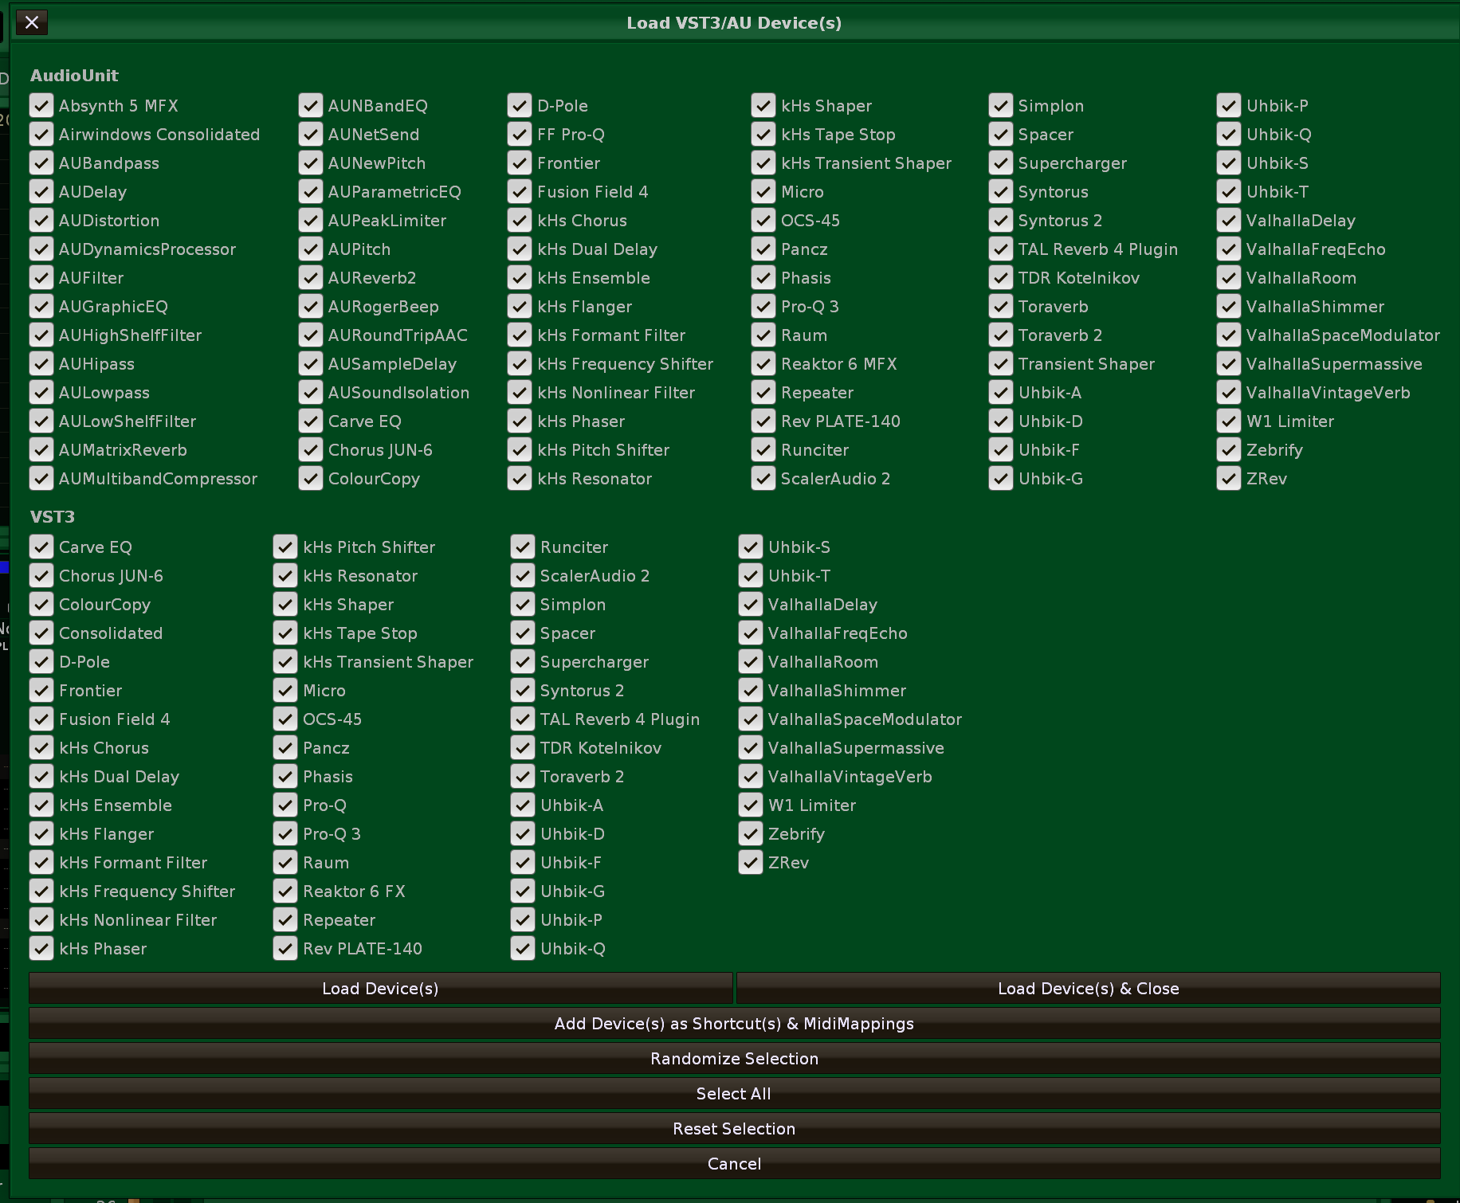
Task: Cancel the device loading dialog
Action: (x=734, y=1164)
